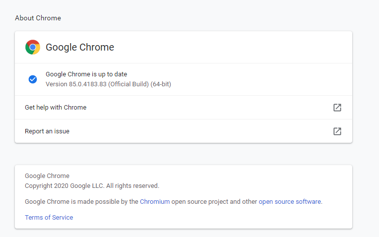Click the Google Chrome logo icon
Screen dimensions: 379x237
(x=33, y=47)
